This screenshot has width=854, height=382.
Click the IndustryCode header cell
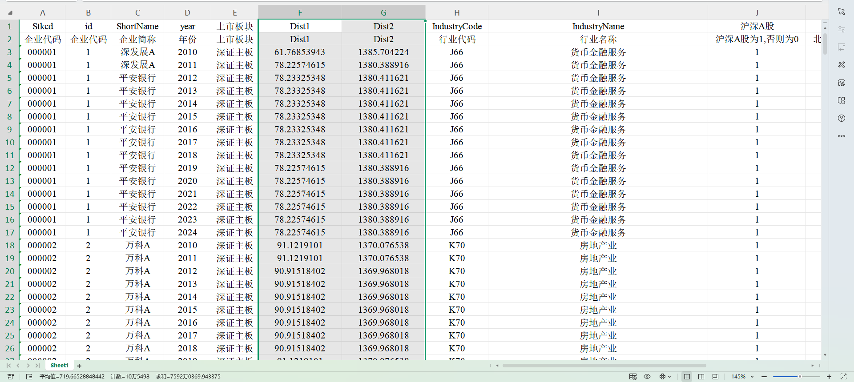pos(457,26)
